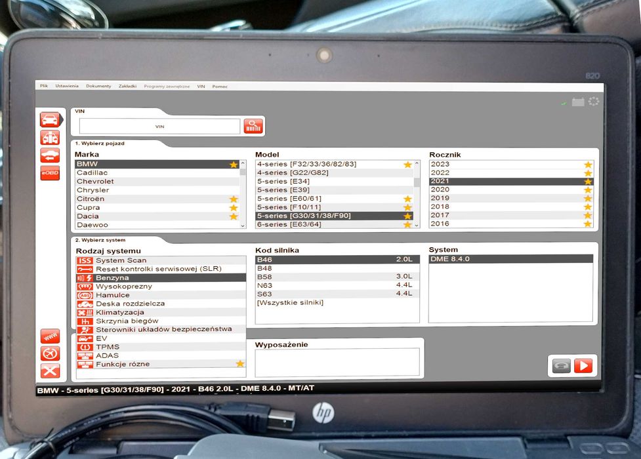The image size is (641, 459).
Task: Select Klimatyzacja system type
Action: click(x=161, y=312)
